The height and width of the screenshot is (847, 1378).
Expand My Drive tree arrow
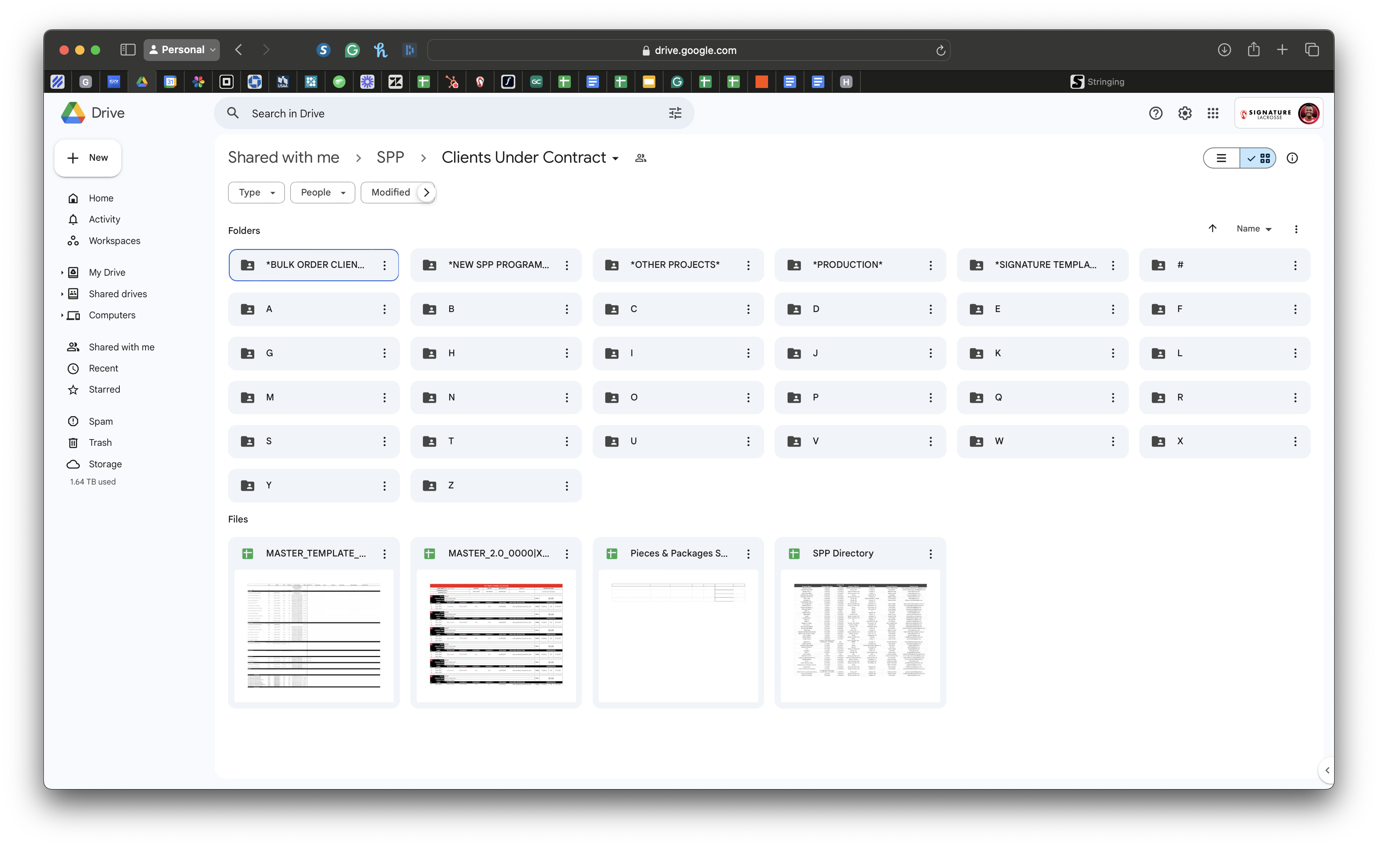pyautogui.click(x=62, y=272)
